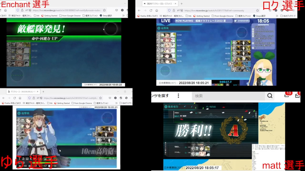Open Firefox を使いこなそう bookmark in ロク window

tap(147, 16)
